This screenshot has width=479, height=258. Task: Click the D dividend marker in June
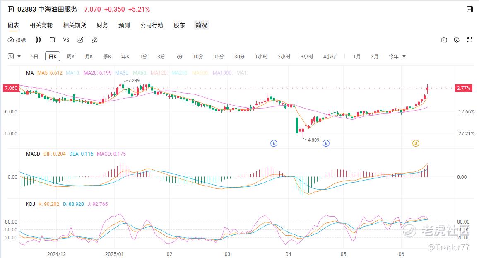[x=416, y=143]
